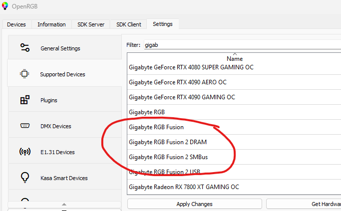Select Gigabyte GeForce RTX 4090 AERO OC
This screenshot has height=211, width=341.
pos(234,82)
